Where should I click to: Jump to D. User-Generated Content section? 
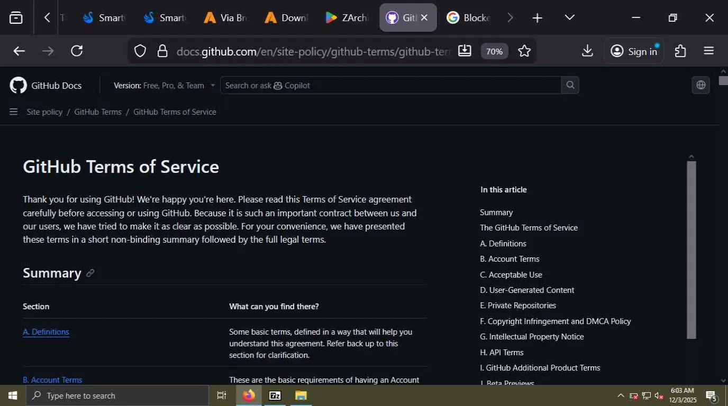coord(527,290)
